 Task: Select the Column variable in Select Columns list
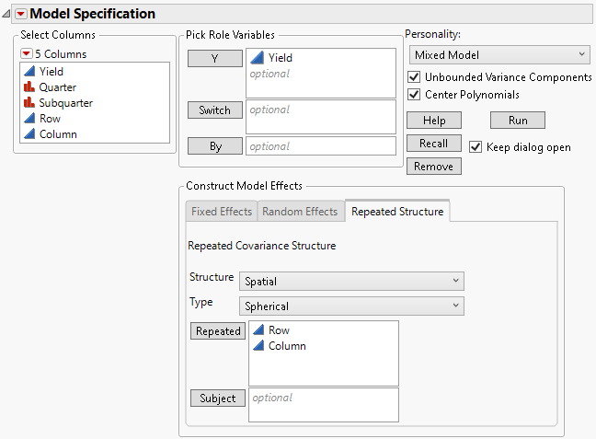[58, 134]
